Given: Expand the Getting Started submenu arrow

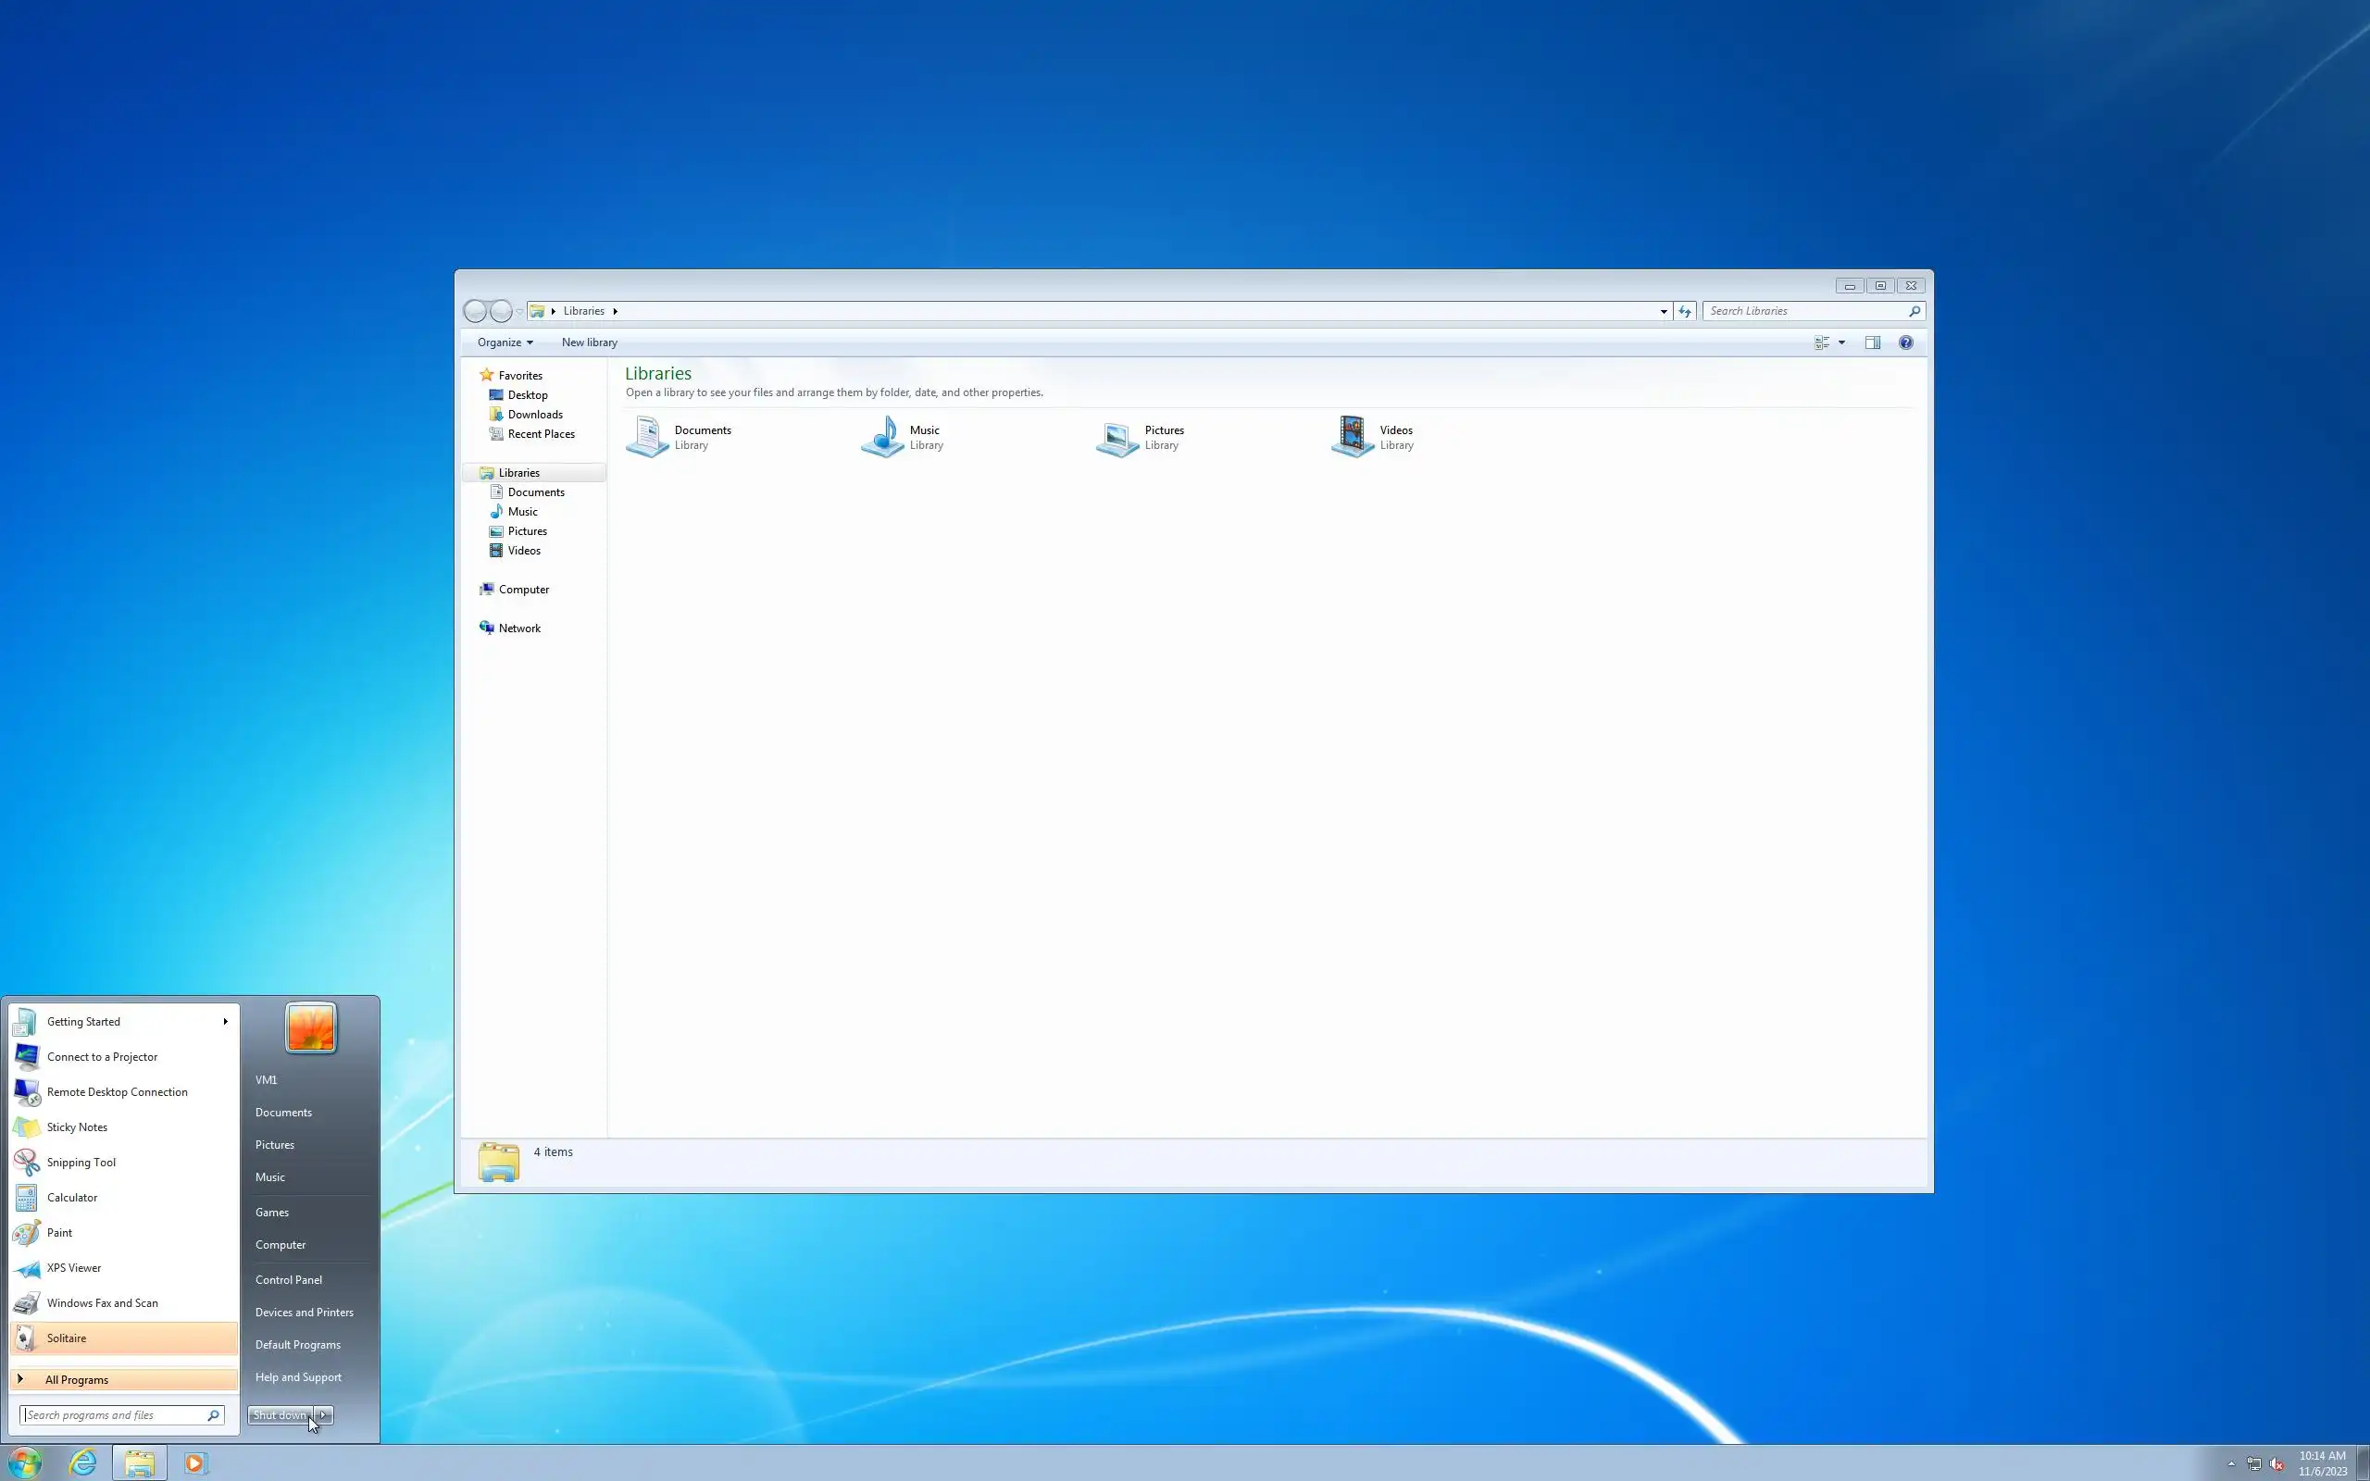Looking at the screenshot, I should [225, 1022].
